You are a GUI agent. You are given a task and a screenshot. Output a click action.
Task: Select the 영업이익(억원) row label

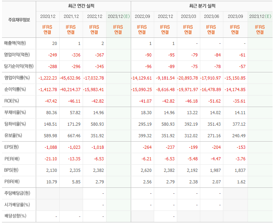coord(17,55)
